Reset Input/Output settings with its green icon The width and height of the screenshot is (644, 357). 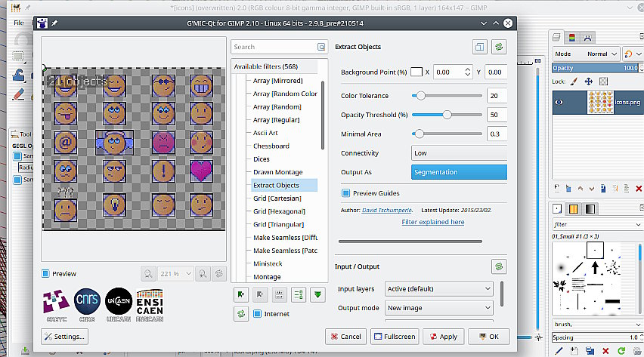499,266
